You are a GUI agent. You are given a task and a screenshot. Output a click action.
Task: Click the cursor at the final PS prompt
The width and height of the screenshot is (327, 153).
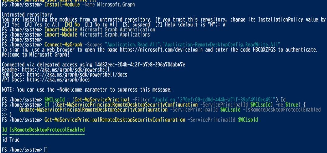click(x=46, y=150)
